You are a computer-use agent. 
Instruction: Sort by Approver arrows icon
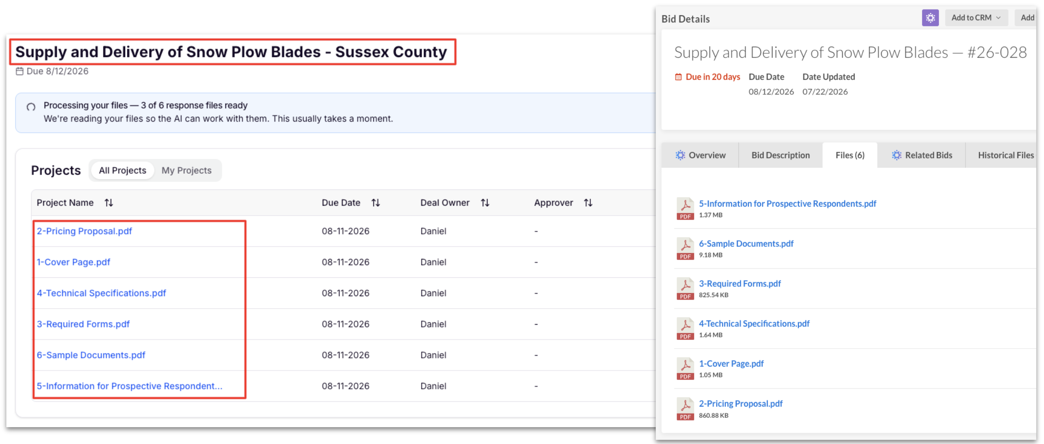(x=588, y=203)
